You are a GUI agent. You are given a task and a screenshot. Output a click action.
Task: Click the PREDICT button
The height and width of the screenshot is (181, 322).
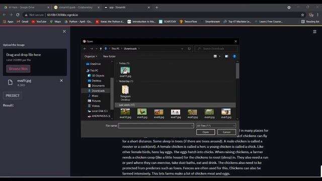pyautogui.click(x=13, y=96)
